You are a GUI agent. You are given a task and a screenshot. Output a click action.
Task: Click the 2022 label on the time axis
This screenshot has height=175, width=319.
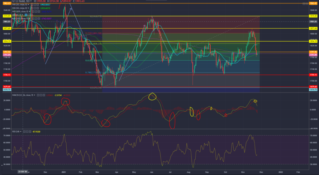[281, 172]
